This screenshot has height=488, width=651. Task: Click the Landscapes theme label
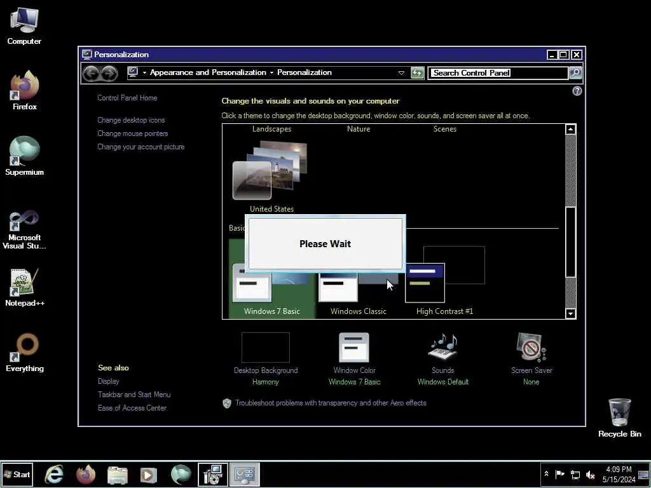coord(271,129)
